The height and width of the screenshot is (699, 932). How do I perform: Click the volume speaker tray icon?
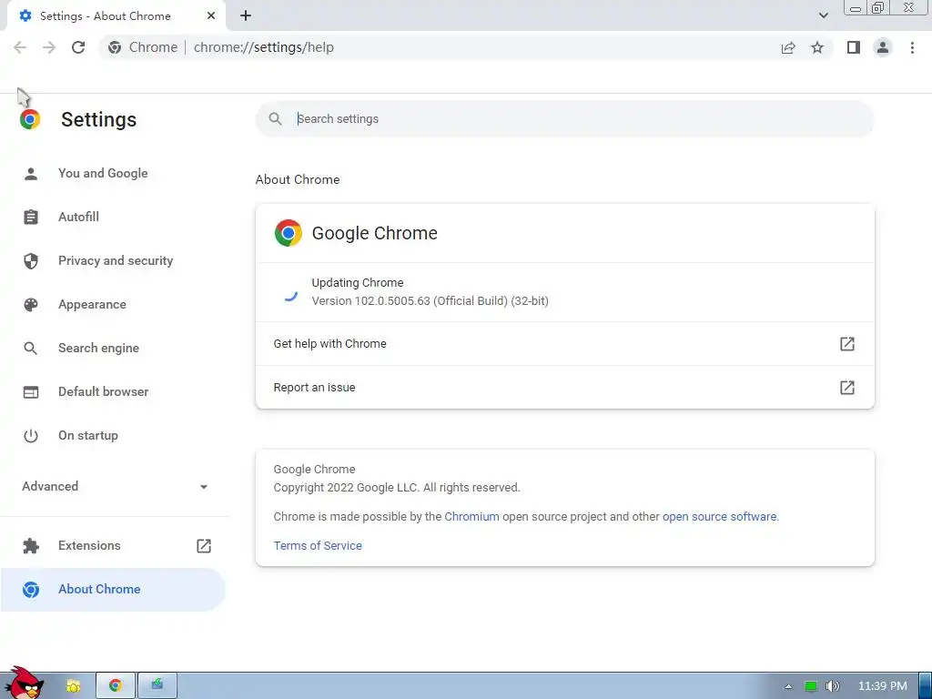coord(832,686)
